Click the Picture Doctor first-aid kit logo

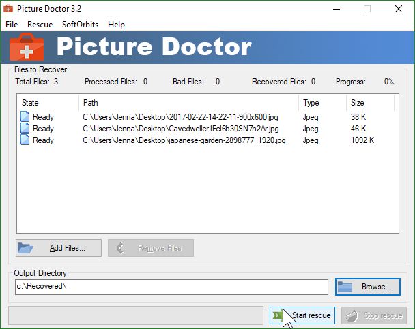(26, 47)
